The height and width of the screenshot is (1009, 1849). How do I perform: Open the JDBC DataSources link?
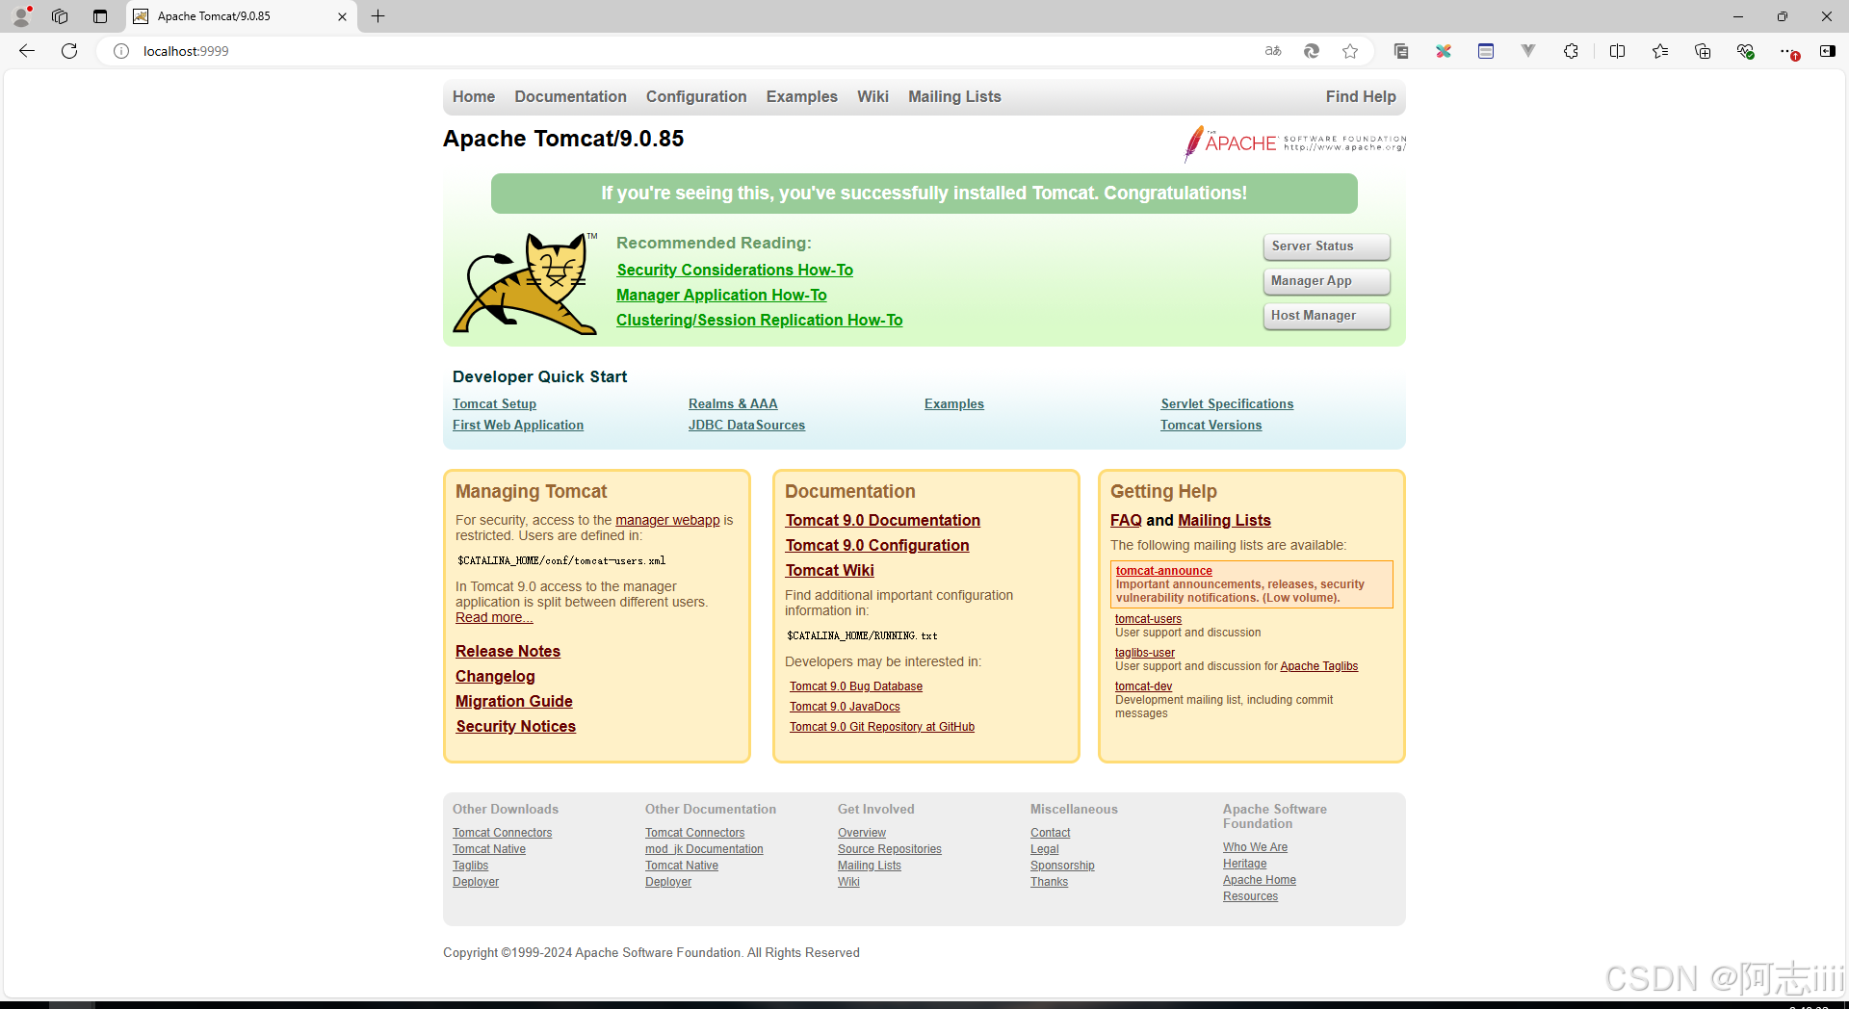[746, 426]
